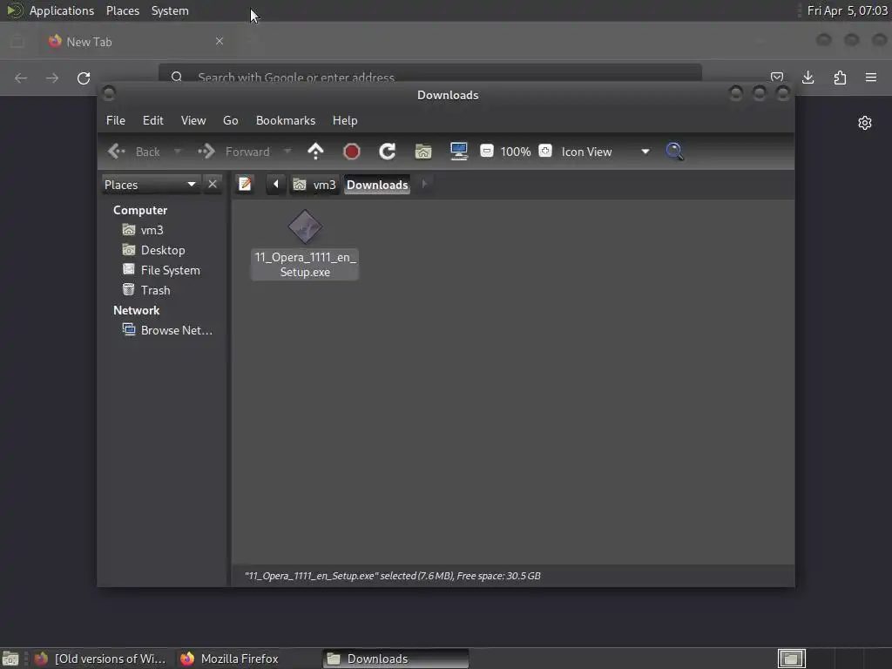892x669 pixels.
Task: Click Firefox back navigation arrow
Action: 21,78
